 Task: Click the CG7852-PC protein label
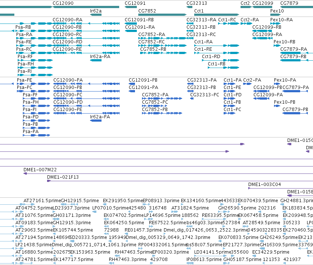155,102
